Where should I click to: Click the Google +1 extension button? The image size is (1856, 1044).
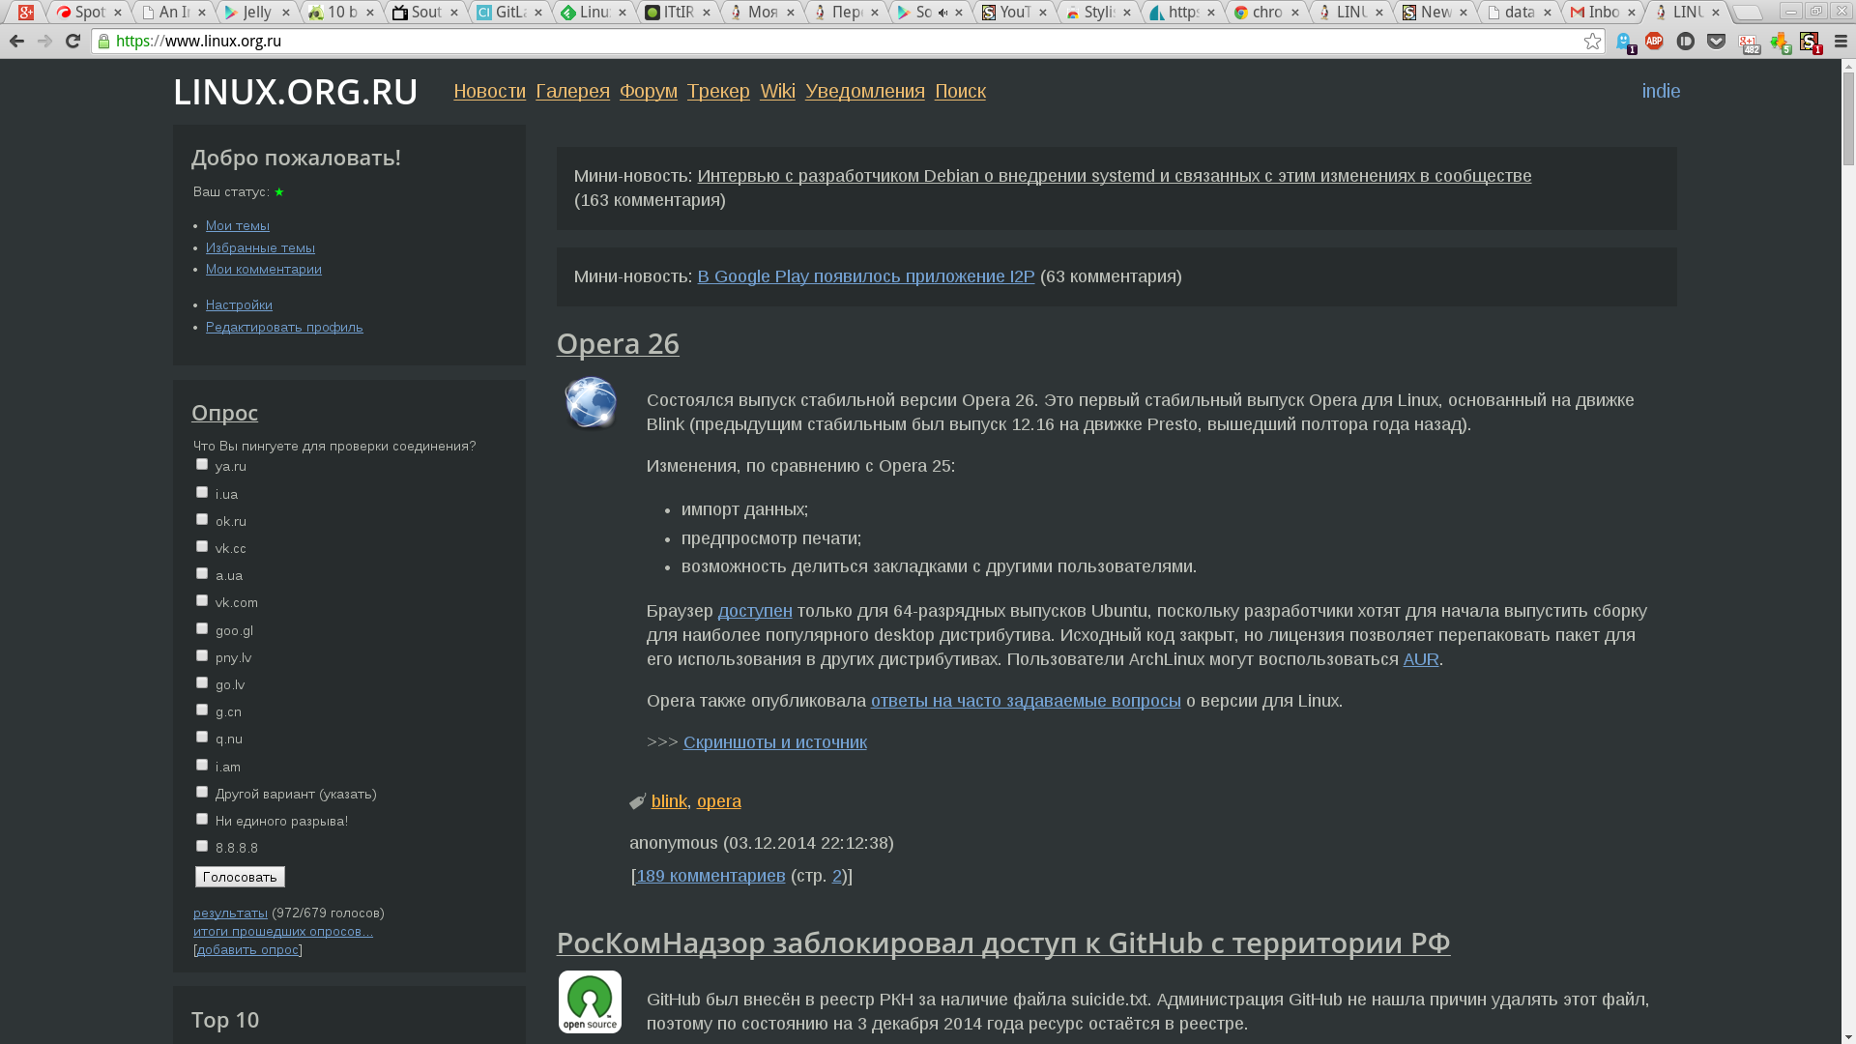pyautogui.click(x=1748, y=43)
